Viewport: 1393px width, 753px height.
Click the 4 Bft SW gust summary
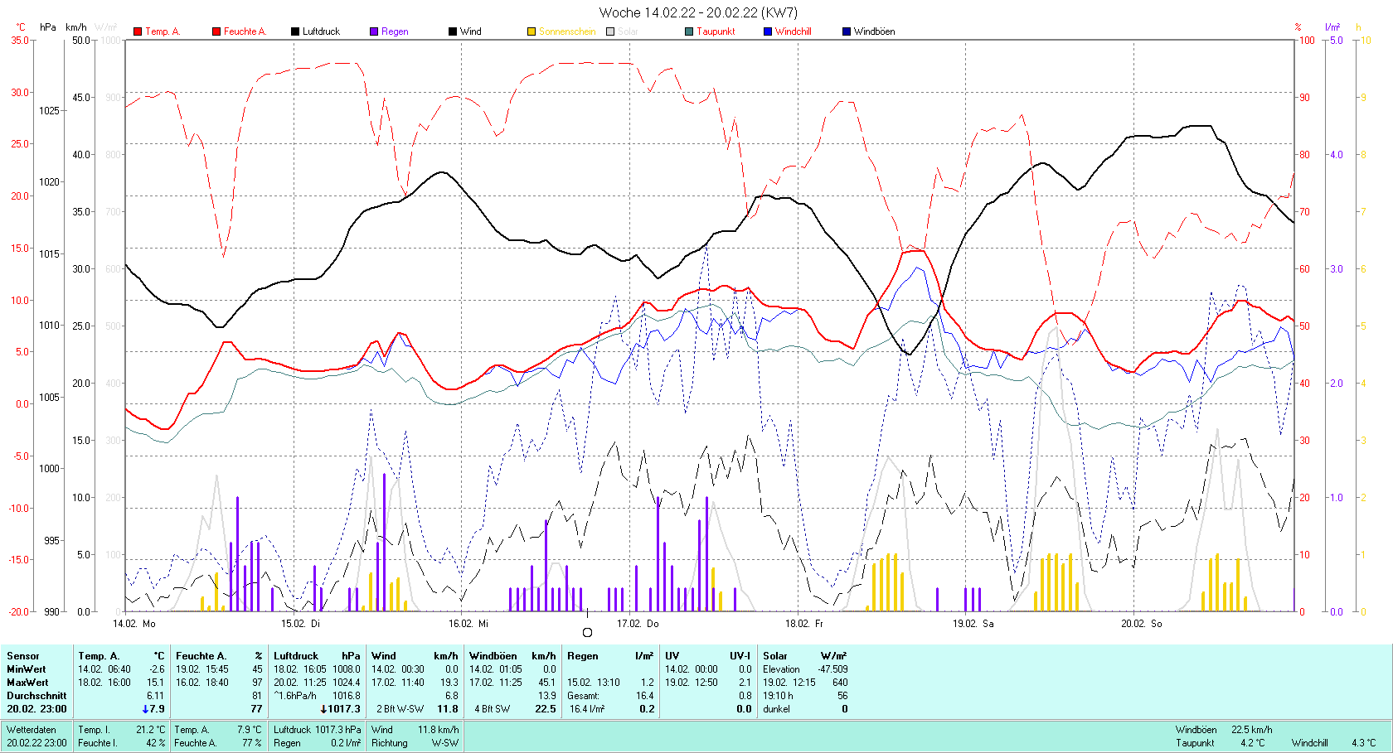[493, 709]
